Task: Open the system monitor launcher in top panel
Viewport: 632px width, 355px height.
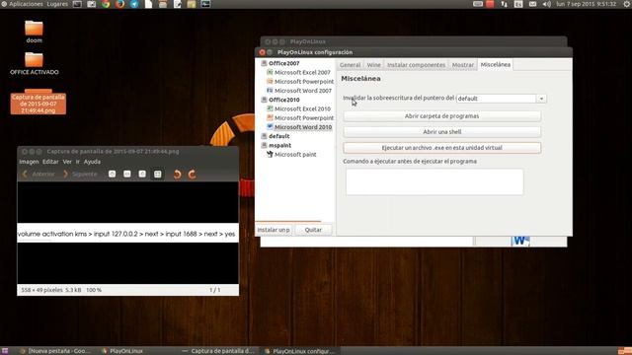Action: pyautogui.click(x=205, y=4)
